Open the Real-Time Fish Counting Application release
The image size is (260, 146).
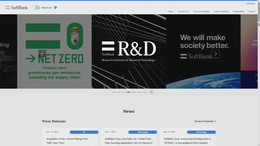point(128,141)
